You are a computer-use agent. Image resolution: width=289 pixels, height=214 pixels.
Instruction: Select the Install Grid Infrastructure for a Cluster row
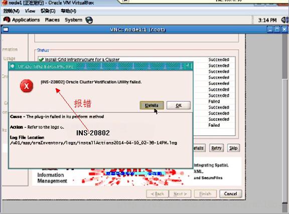click(136, 60)
